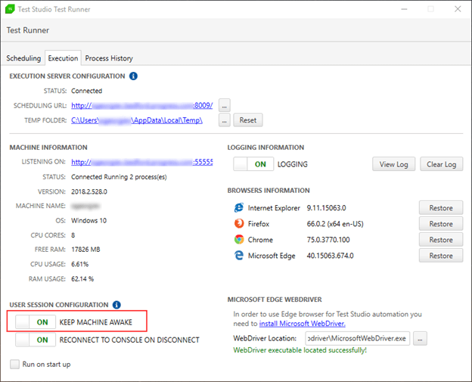Click the View Log button
Screen dimensions: 472x382
tap(394, 164)
